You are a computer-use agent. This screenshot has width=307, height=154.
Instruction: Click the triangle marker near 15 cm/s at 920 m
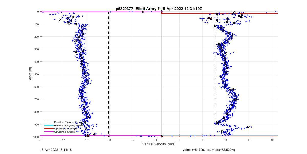(248, 127)
